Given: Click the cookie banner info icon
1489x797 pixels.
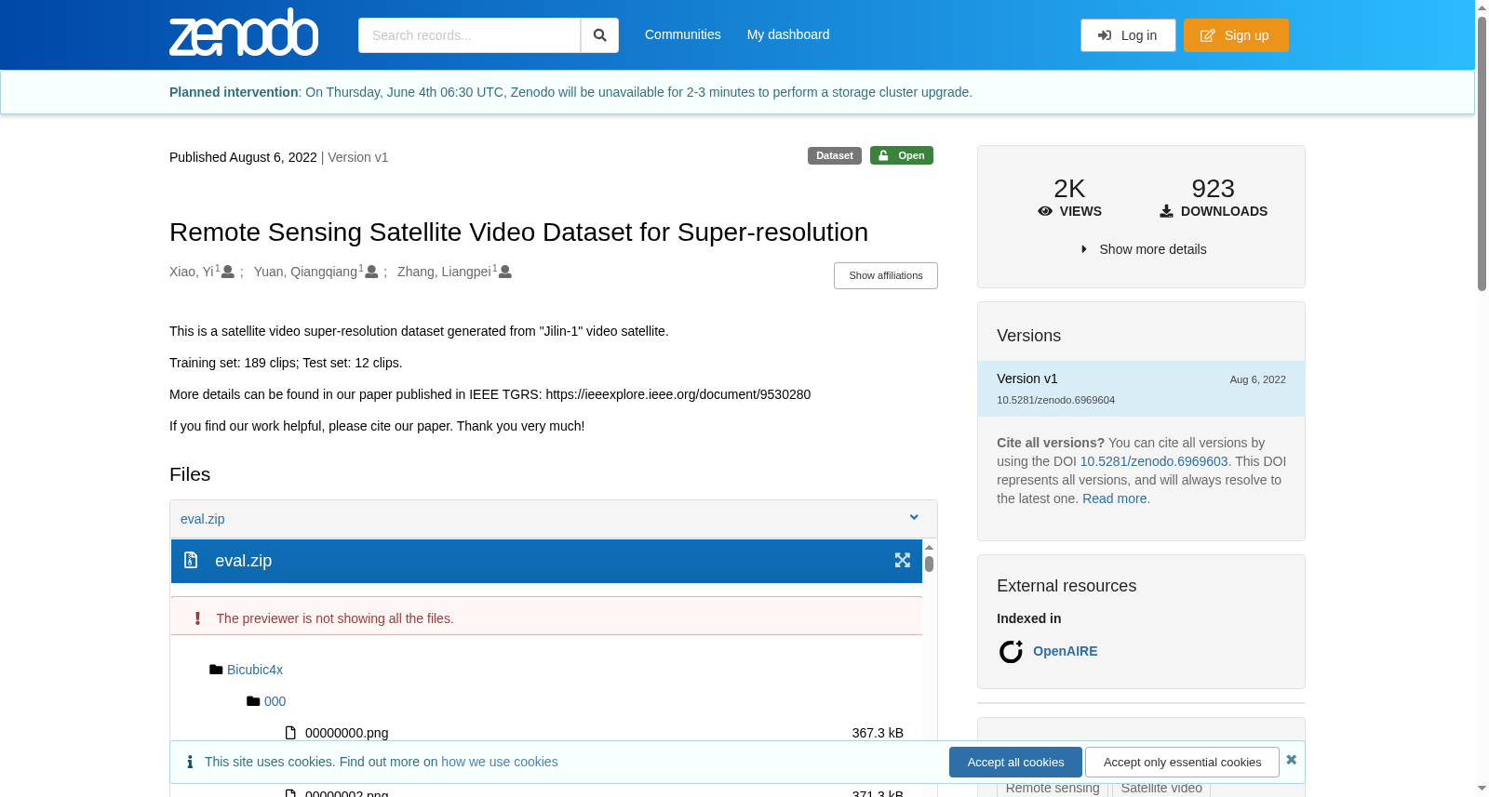Looking at the screenshot, I should point(190,762).
